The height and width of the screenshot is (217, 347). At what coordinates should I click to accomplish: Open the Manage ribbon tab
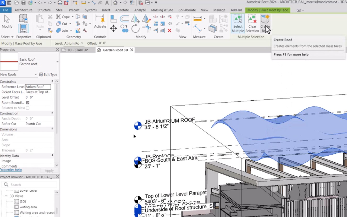(219, 10)
